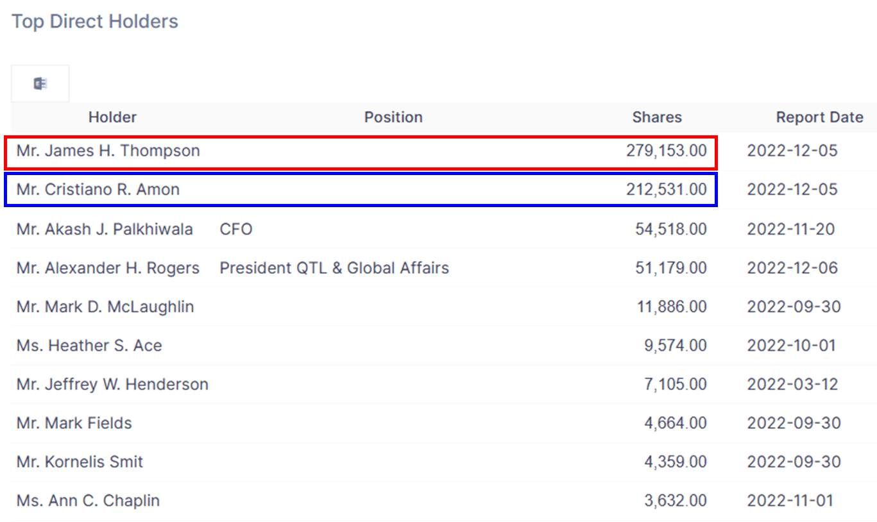Click the Top Direct Holders heading
Viewport: 877px width, 522px height.
[x=95, y=21]
